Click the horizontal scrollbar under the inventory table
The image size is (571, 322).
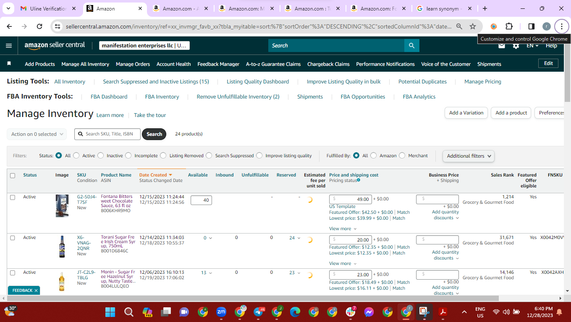(x=254, y=298)
